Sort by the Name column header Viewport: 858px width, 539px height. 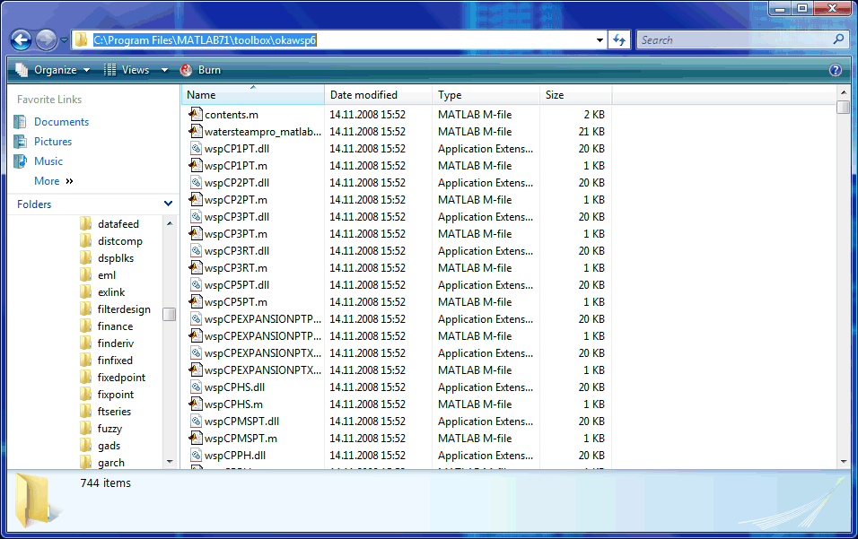253,94
